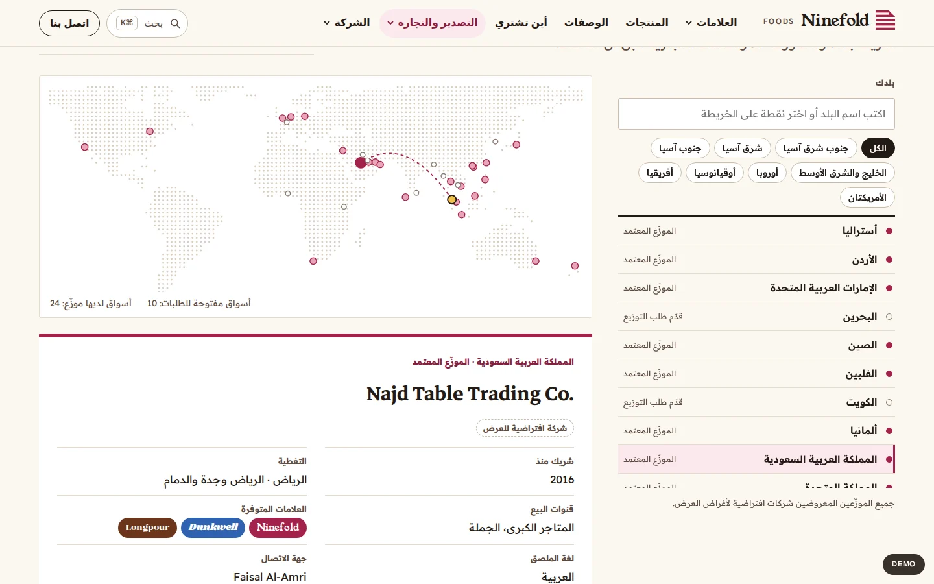Click the DEMO badge

pyautogui.click(x=904, y=564)
